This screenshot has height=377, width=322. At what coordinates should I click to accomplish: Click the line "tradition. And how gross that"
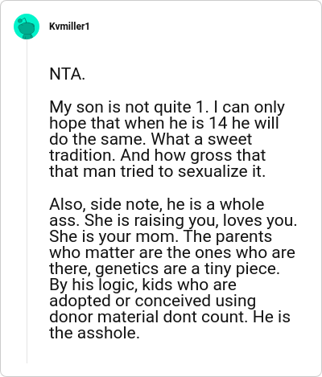(158, 155)
